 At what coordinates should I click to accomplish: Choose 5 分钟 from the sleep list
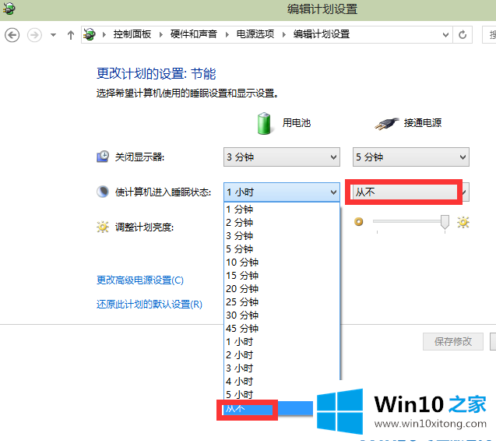point(282,249)
